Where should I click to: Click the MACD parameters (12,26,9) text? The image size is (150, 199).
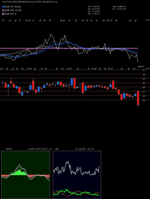pyautogui.click(x=40, y=149)
